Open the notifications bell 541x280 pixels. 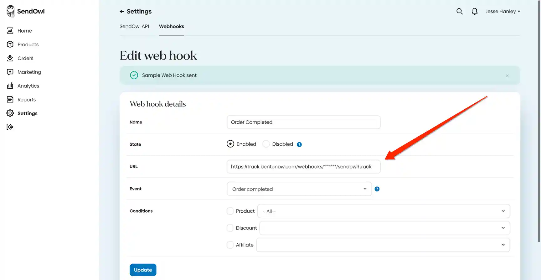tap(475, 11)
